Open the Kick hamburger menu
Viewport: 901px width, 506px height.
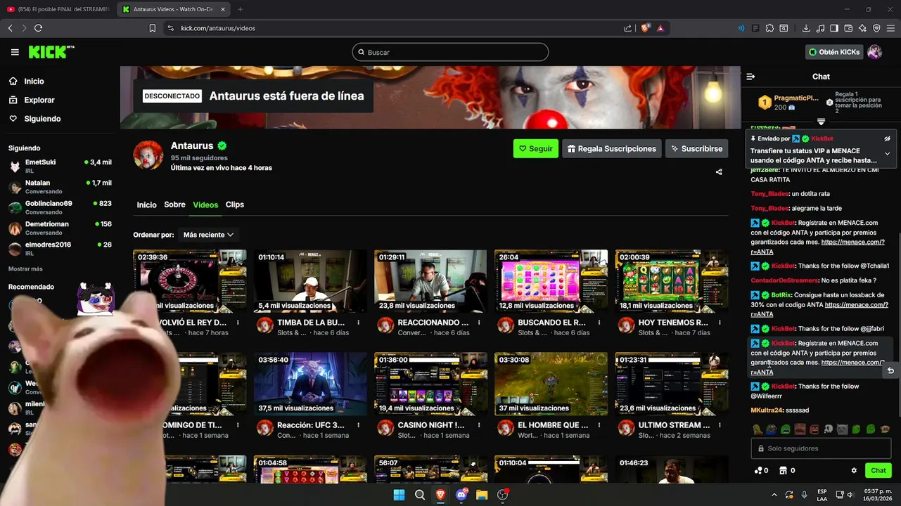pyautogui.click(x=15, y=52)
